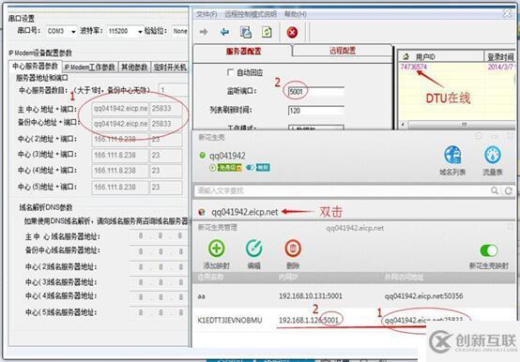Click the cube icon beside qq041942.eicp.net
The image size is (520, 362).
[201, 212]
